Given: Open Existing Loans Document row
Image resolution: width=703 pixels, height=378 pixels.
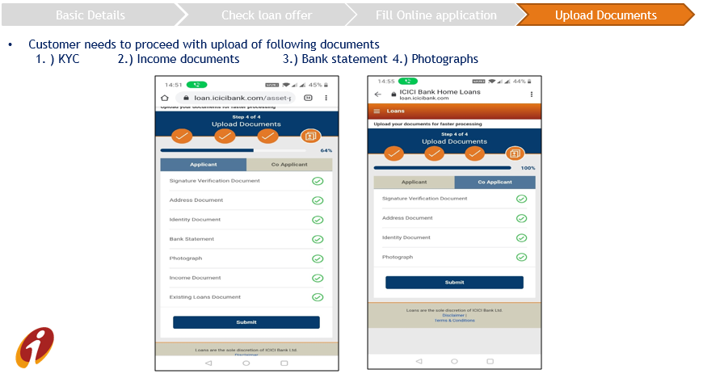Looking at the screenshot, I should click(x=246, y=297).
